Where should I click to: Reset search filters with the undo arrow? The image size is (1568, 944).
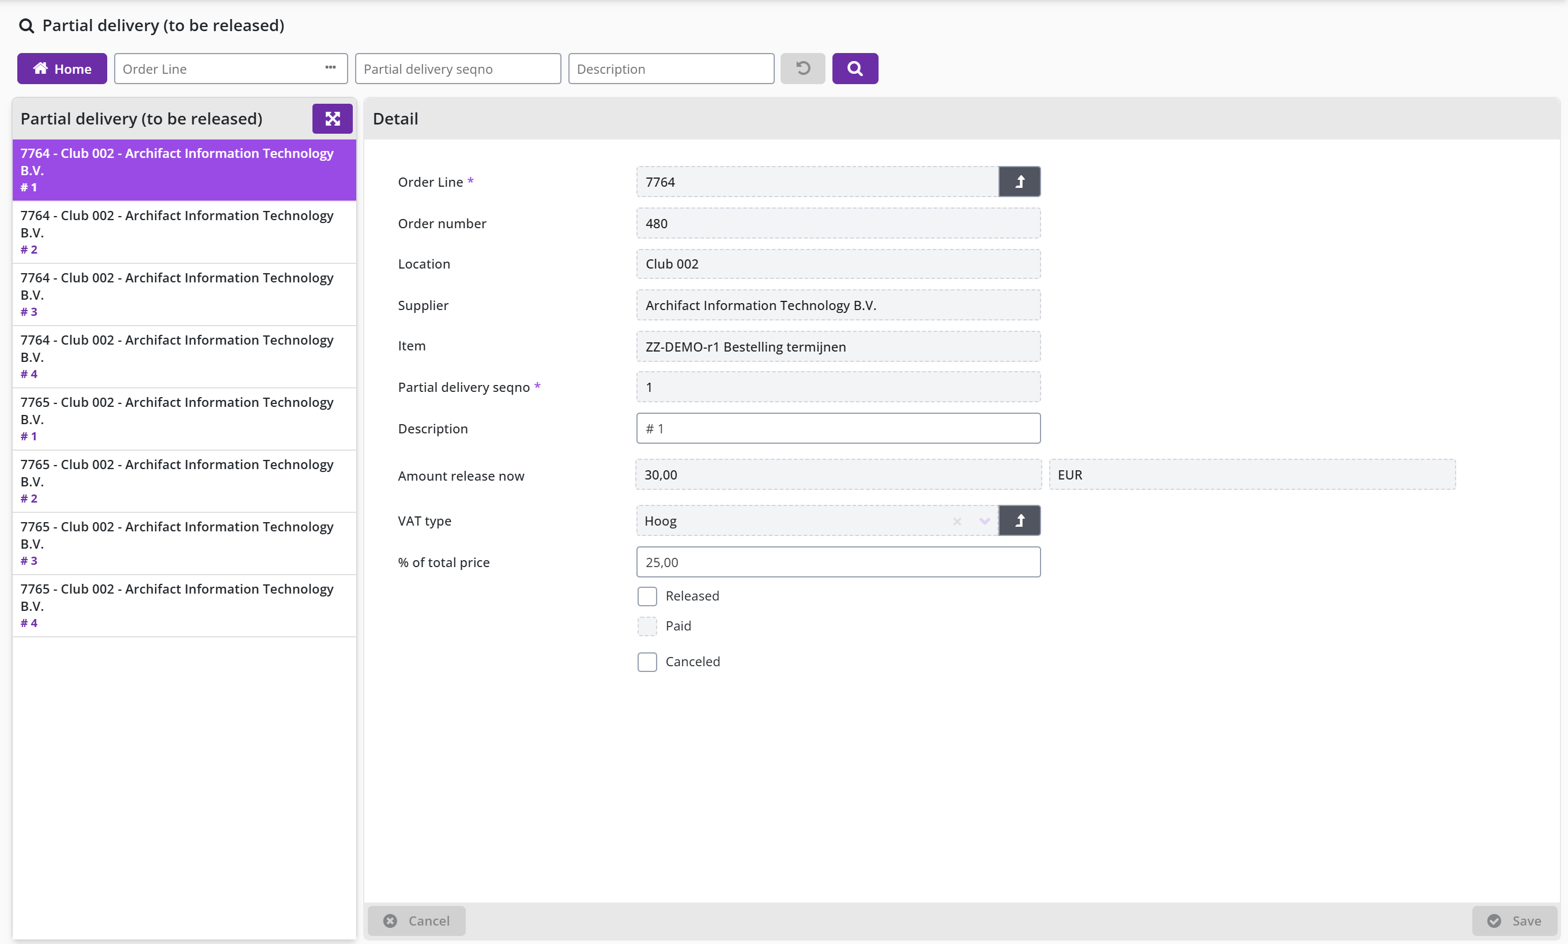pyautogui.click(x=803, y=69)
